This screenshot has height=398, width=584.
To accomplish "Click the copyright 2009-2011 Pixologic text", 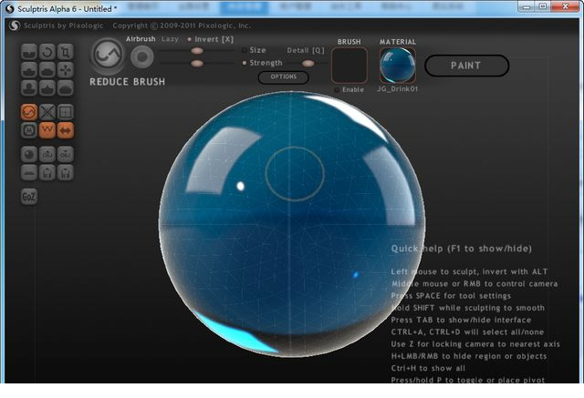I will tap(182, 26).
